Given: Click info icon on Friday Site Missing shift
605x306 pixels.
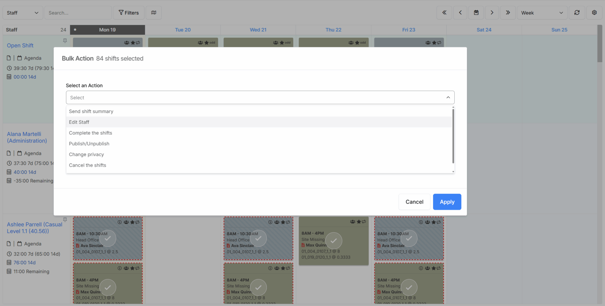Looking at the screenshot, I should pos(421,268).
